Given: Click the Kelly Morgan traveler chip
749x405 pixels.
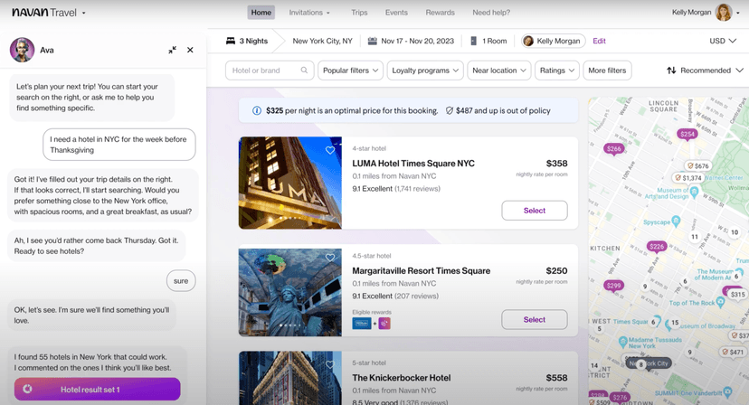Looking at the screenshot, I should 553,41.
